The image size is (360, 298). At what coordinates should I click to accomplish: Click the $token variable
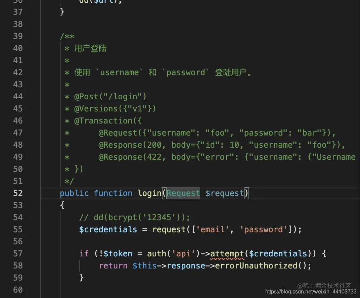[118, 253]
